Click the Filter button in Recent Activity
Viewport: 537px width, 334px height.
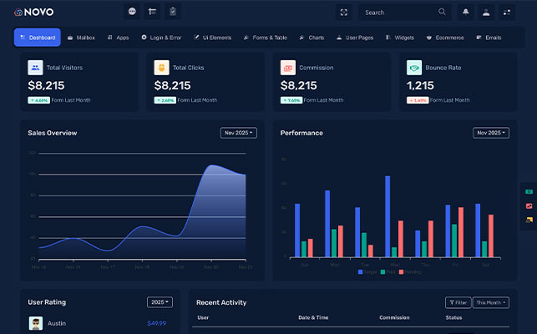pyautogui.click(x=458, y=302)
